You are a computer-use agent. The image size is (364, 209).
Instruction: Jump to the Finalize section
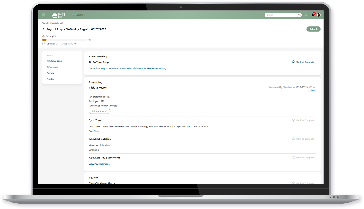pos(51,79)
